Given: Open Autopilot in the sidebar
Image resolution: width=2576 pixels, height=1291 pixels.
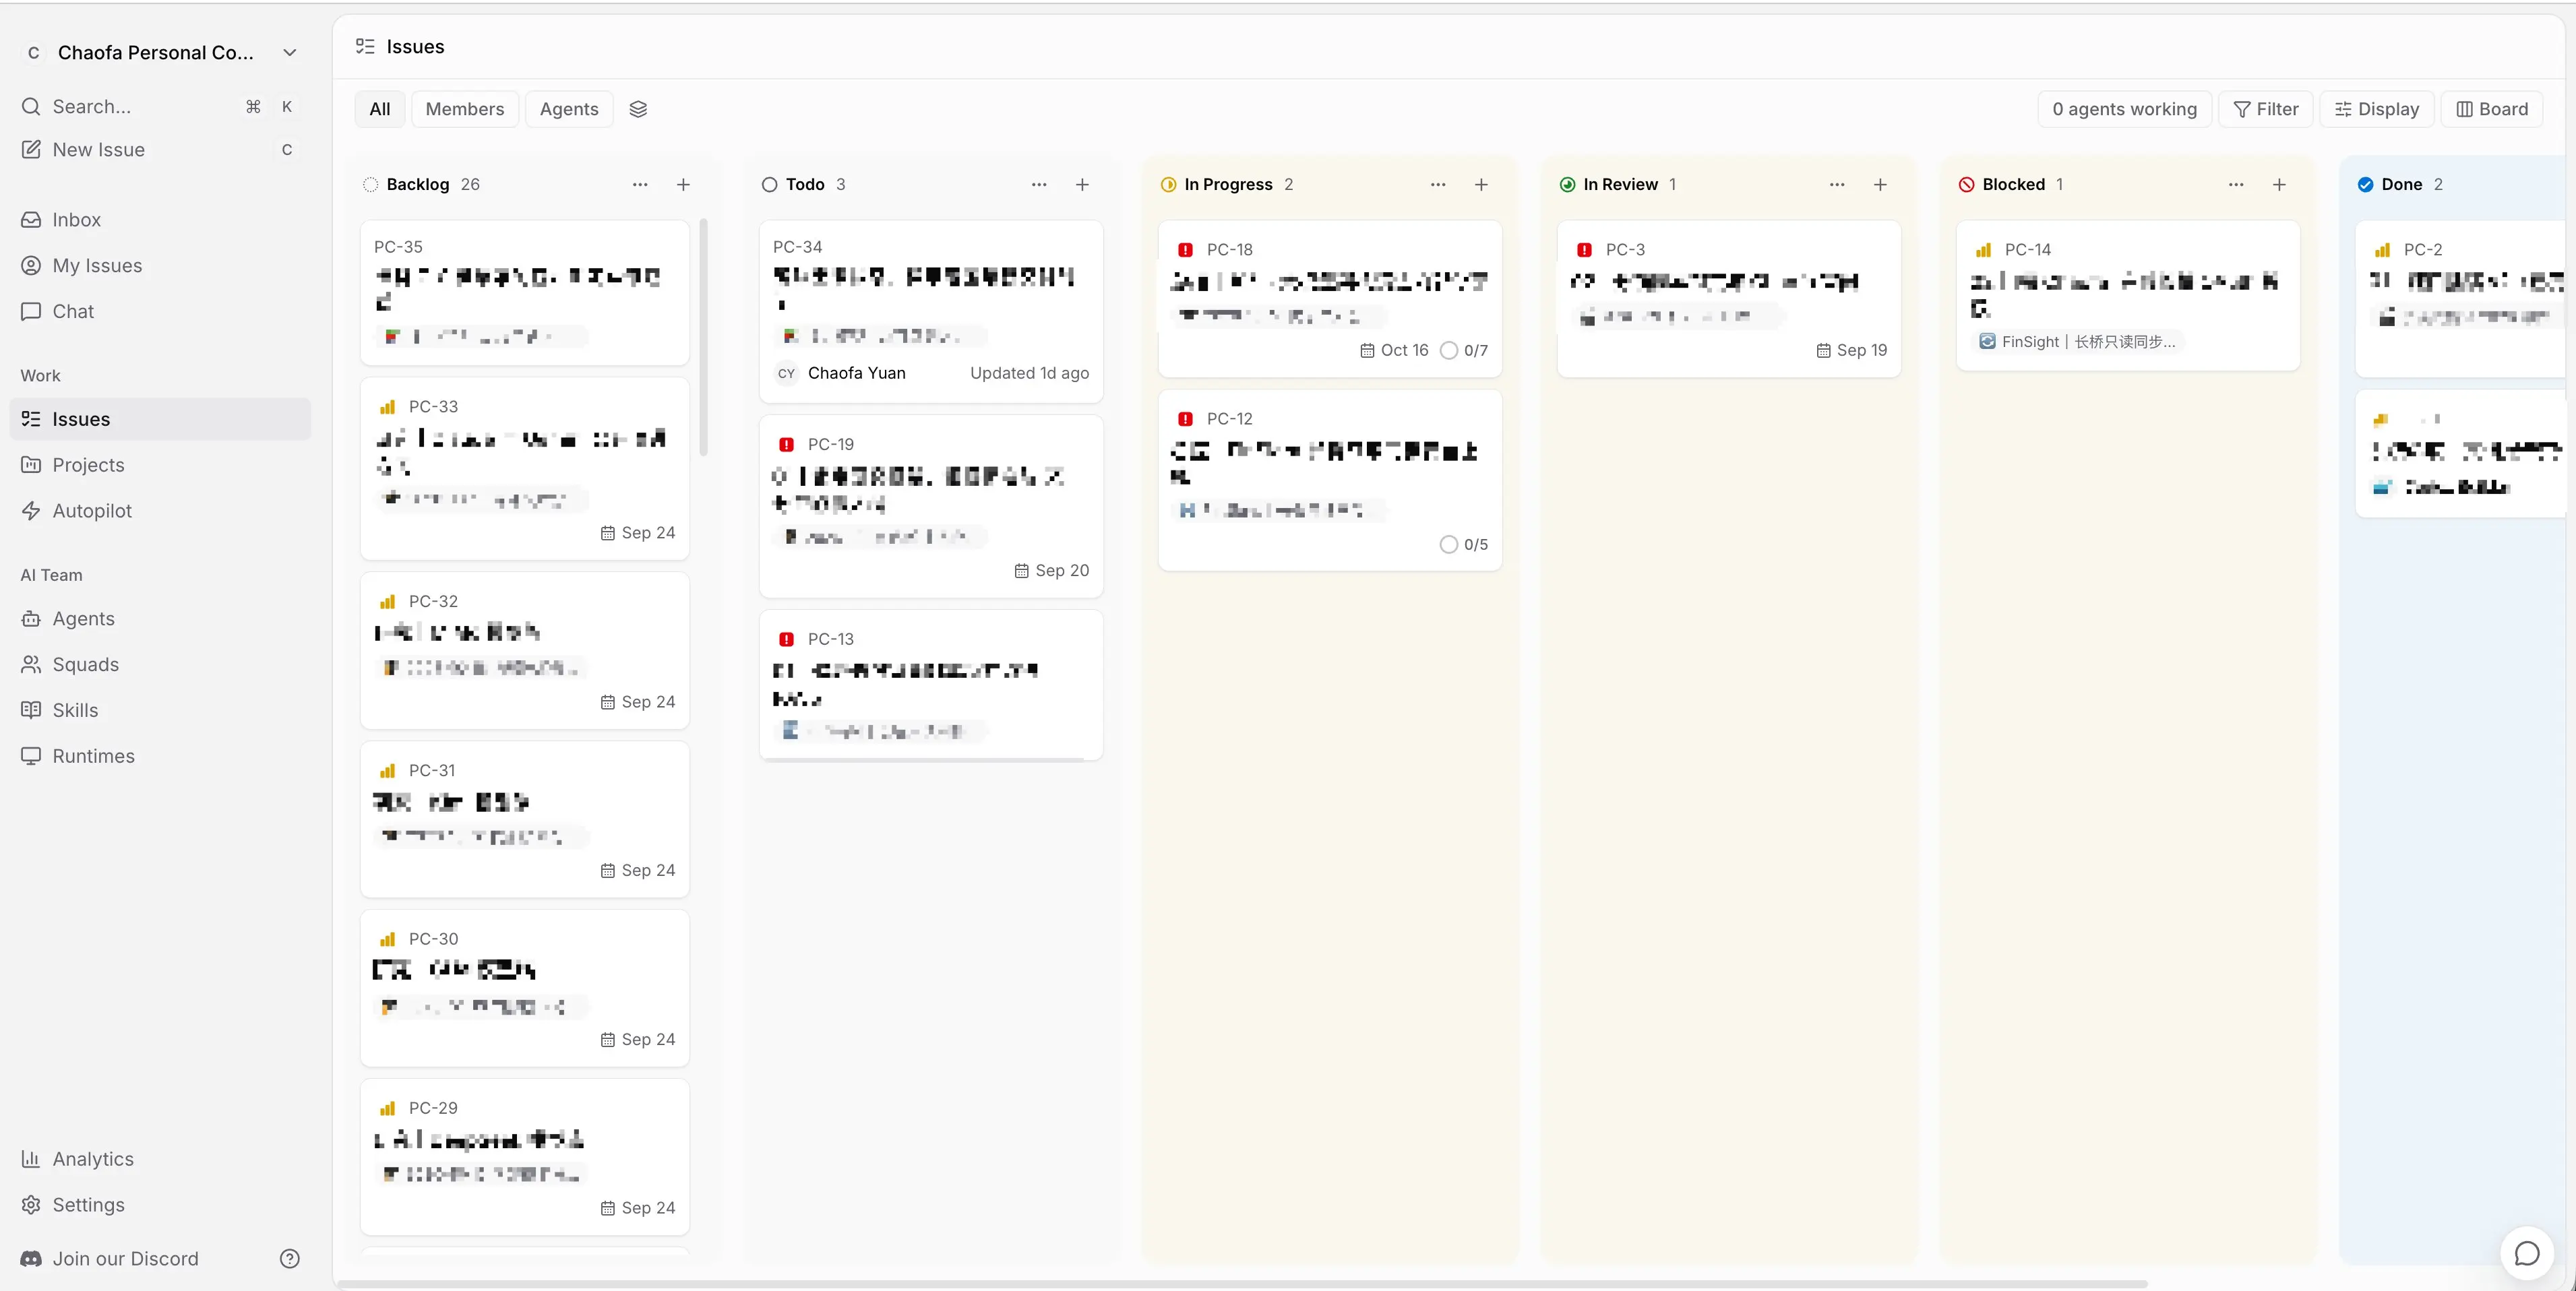Looking at the screenshot, I should [x=160, y=511].
